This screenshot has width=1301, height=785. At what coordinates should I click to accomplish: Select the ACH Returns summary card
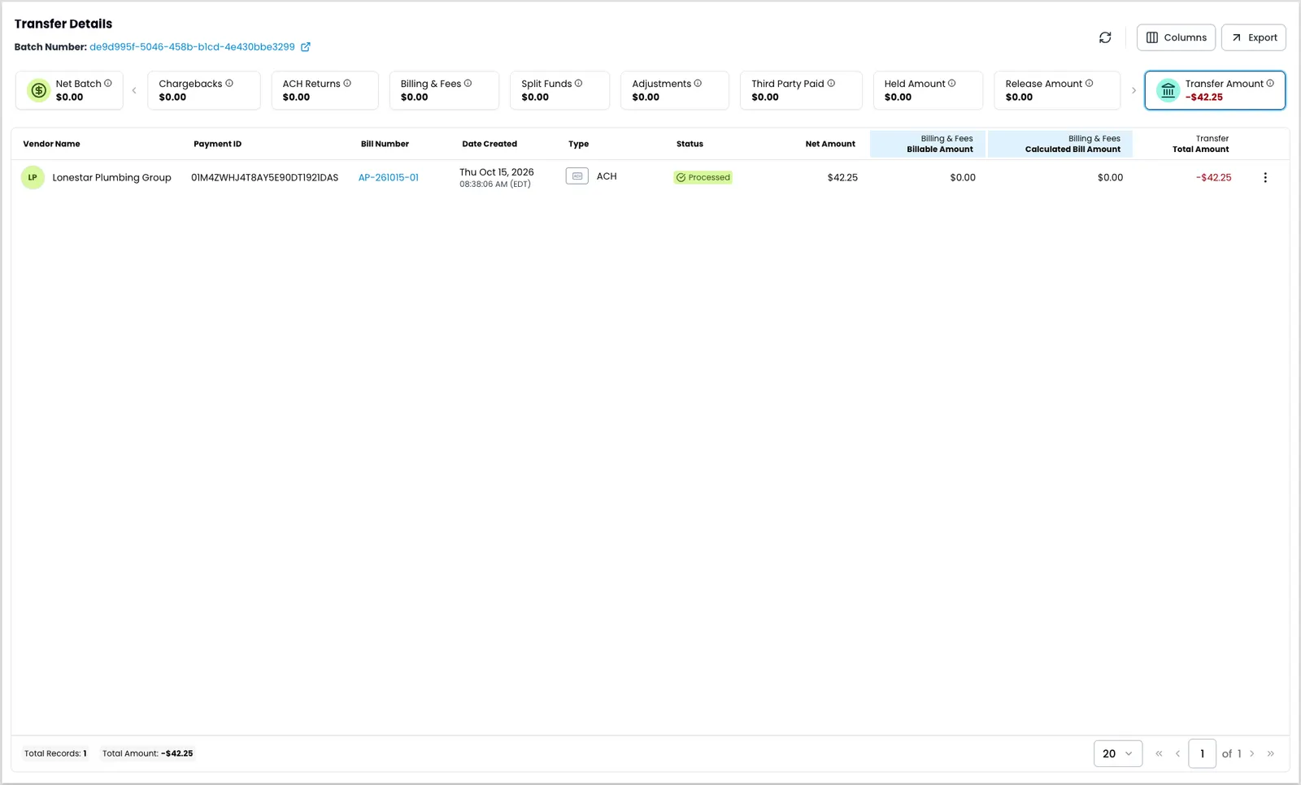click(x=325, y=90)
